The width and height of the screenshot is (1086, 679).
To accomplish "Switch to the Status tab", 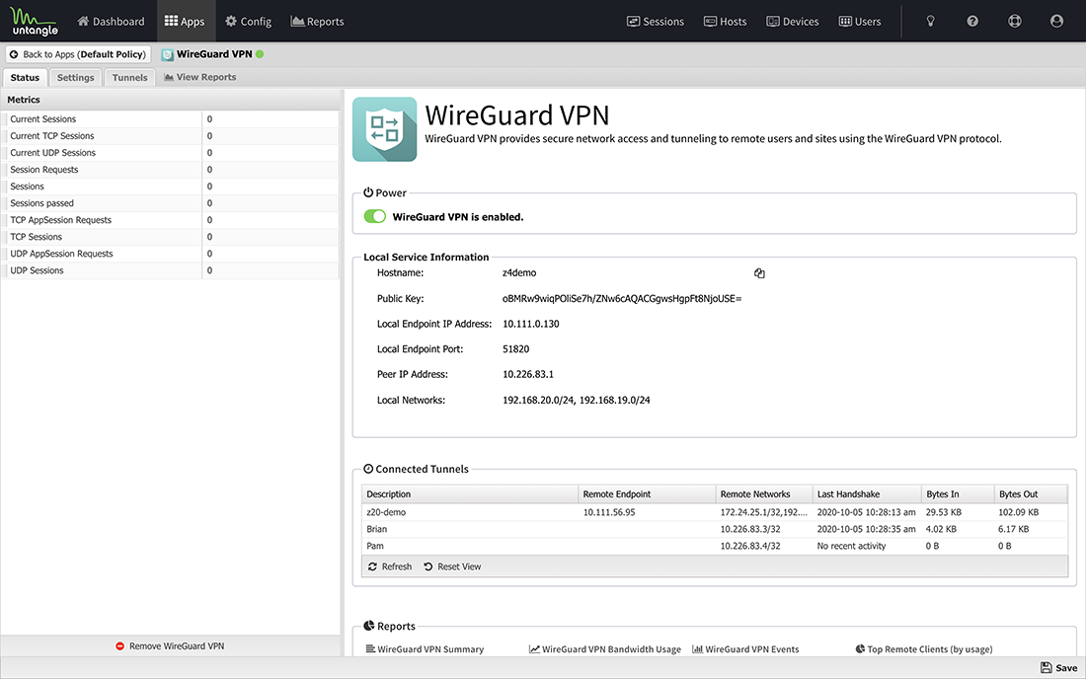I will (25, 78).
